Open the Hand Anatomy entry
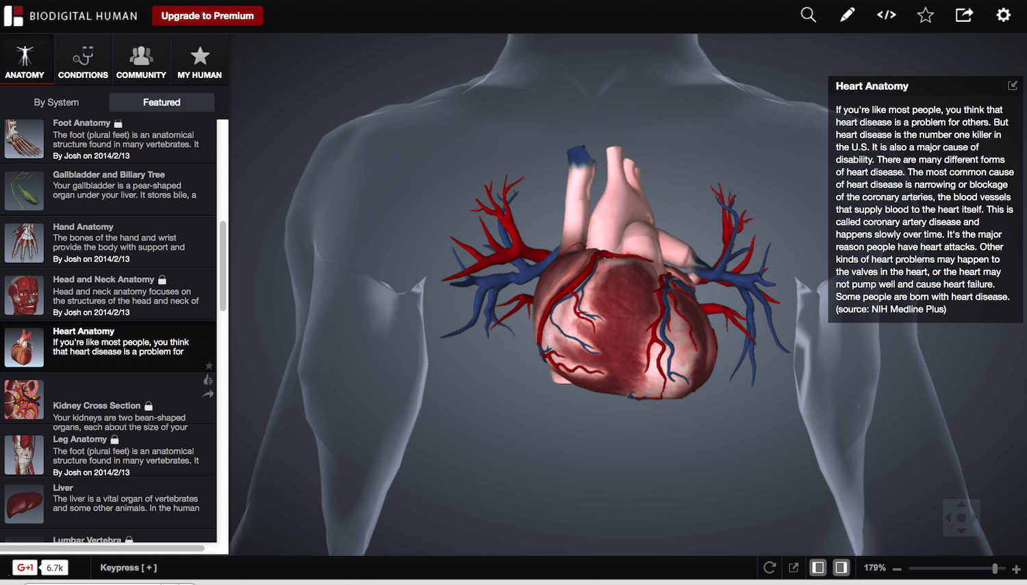This screenshot has height=585, width=1027. (x=108, y=242)
